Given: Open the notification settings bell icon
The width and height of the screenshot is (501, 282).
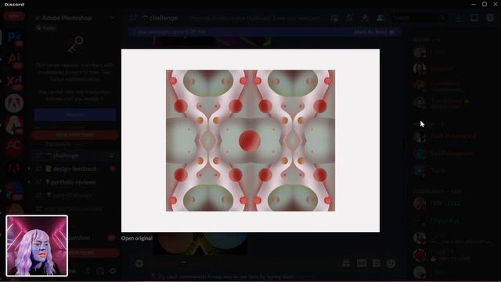Looking at the screenshot, I should (349, 18).
